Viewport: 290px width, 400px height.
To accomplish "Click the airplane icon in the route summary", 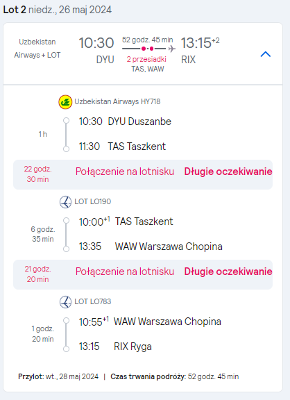I will (172, 49).
